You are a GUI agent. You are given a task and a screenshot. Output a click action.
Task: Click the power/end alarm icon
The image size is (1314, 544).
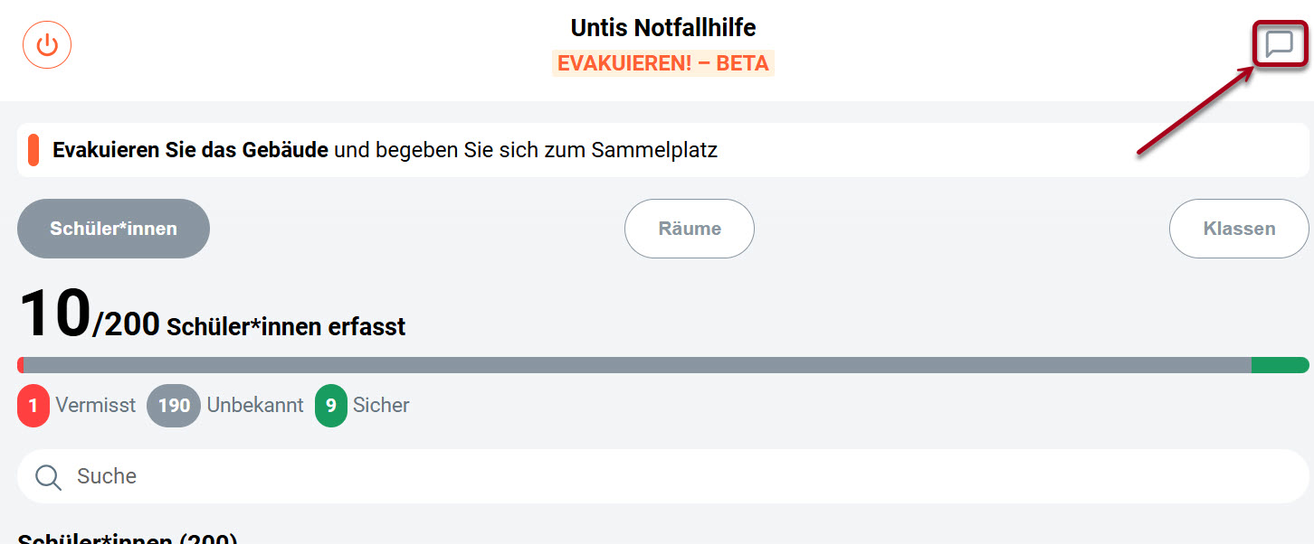(46, 44)
